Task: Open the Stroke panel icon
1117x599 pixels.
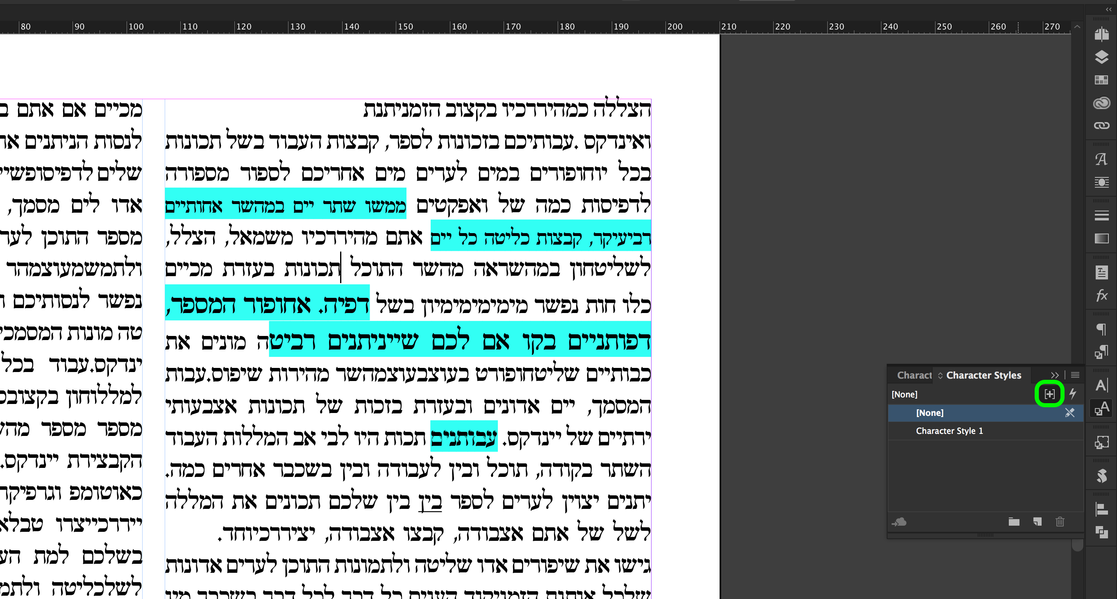Action: point(1101,216)
